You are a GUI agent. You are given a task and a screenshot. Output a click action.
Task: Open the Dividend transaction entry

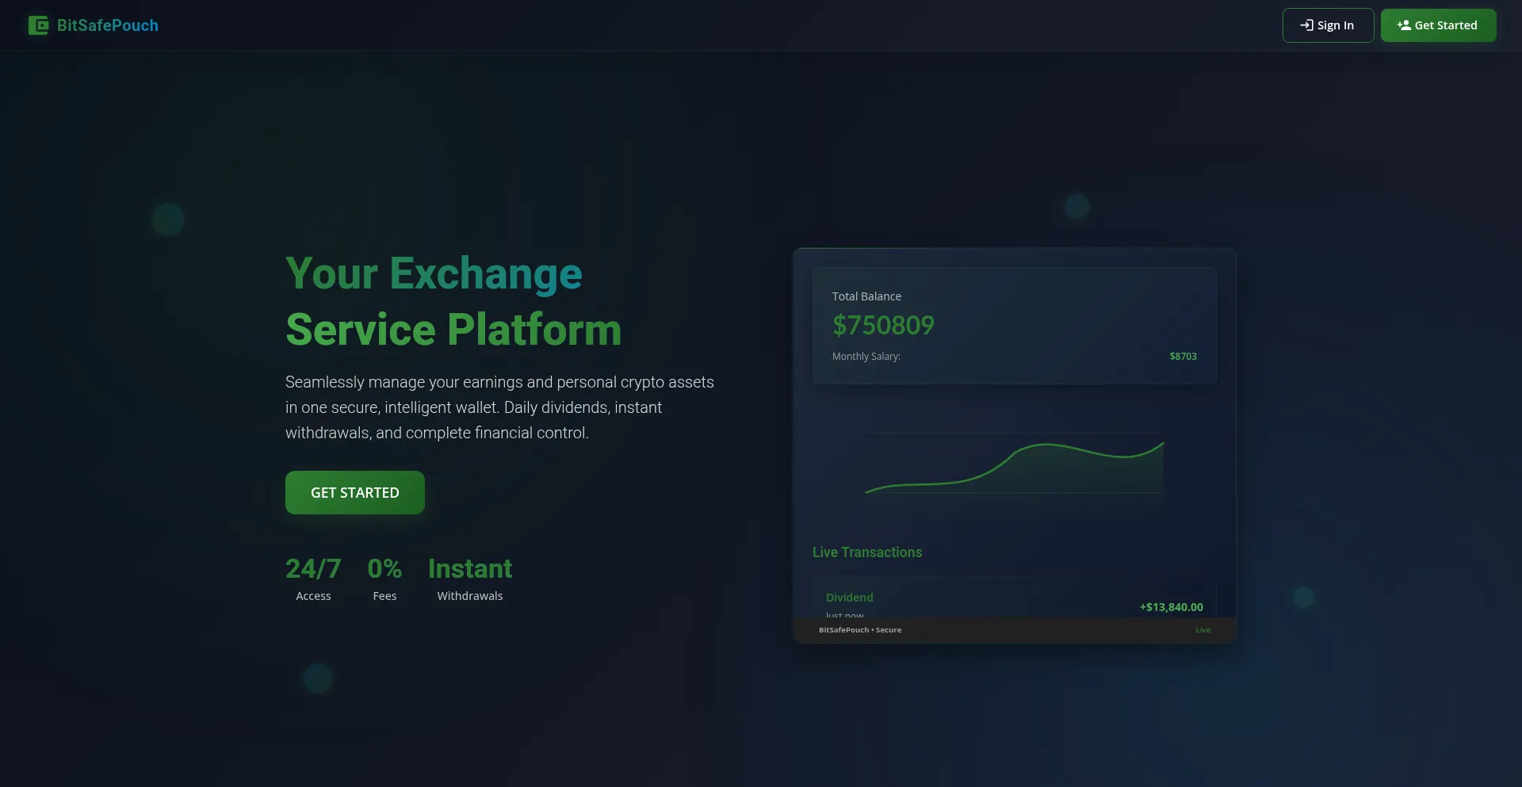[850, 598]
